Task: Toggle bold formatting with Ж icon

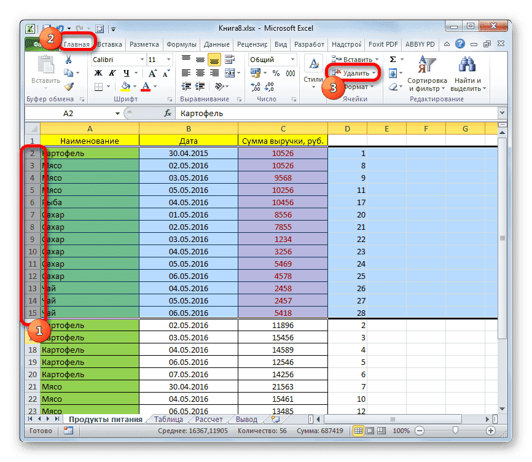Action: pos(97,74)
